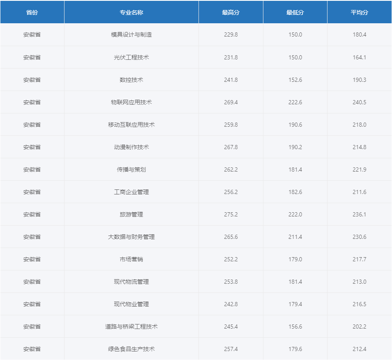Viewport: 392px width, 361px height.
Task: Select the 大数据与财务管理 major cell
Action: click(x=131, y=236)
